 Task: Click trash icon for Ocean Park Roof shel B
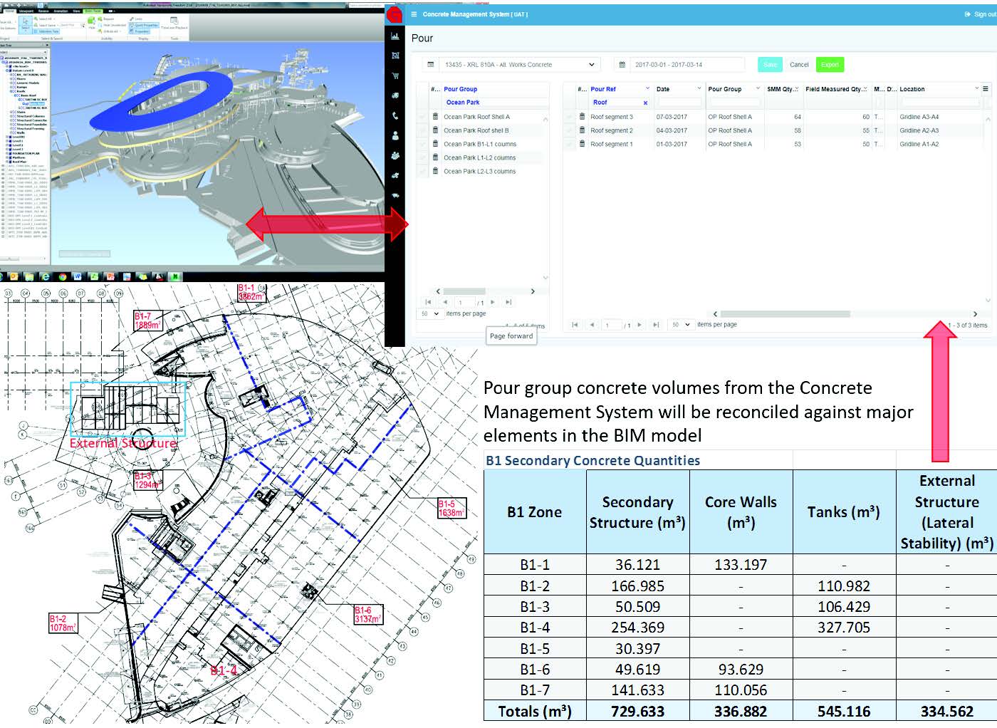coord(435,130)
